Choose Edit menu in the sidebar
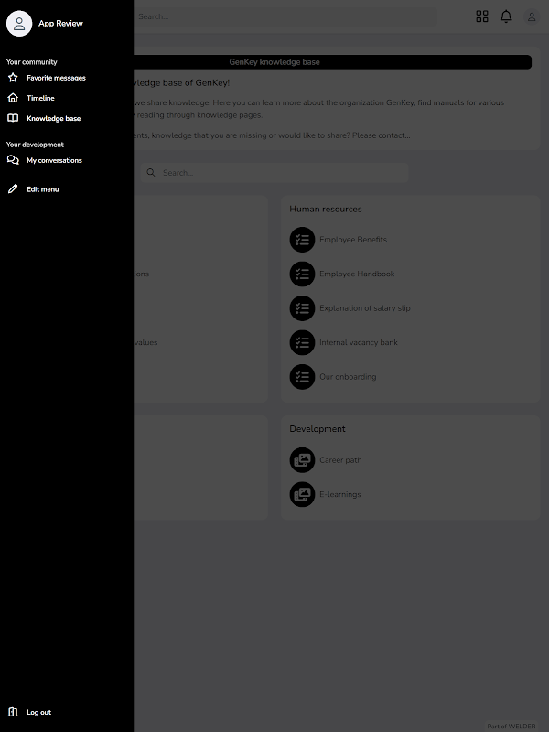 (42, 189)
